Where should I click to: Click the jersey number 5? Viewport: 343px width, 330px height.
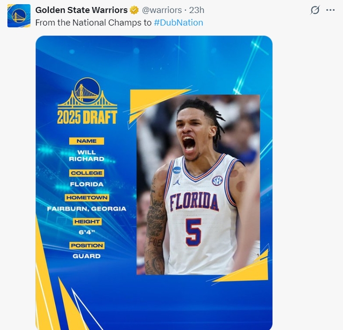(x=193, y=231)
